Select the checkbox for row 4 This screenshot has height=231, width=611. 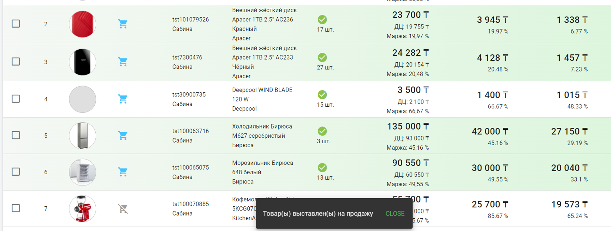(x=16, y=99)
